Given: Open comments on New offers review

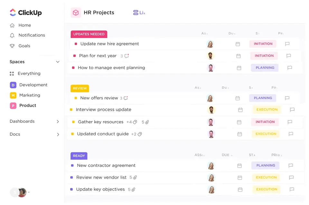Looking at the screenshot, I should click(x=126, y=98).
